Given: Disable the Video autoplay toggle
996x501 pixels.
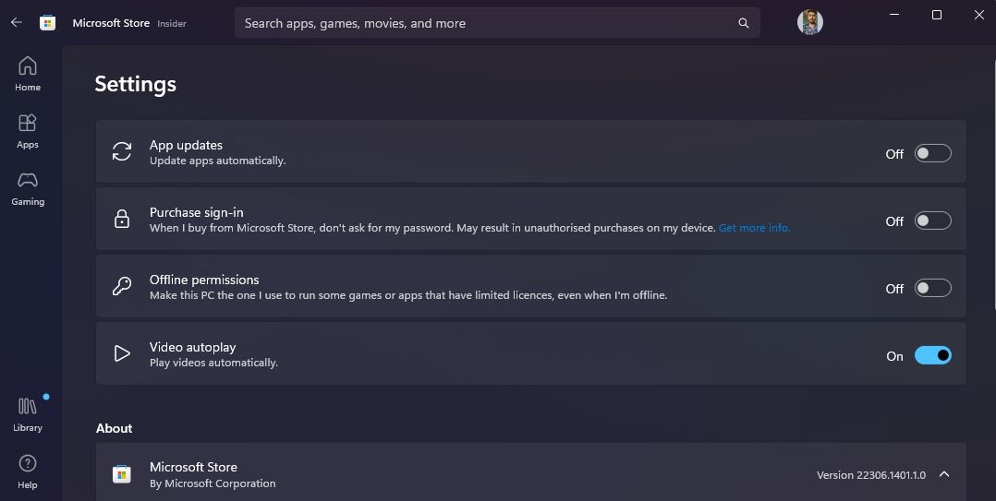Looking at the screenshot, I should (932, 356).
